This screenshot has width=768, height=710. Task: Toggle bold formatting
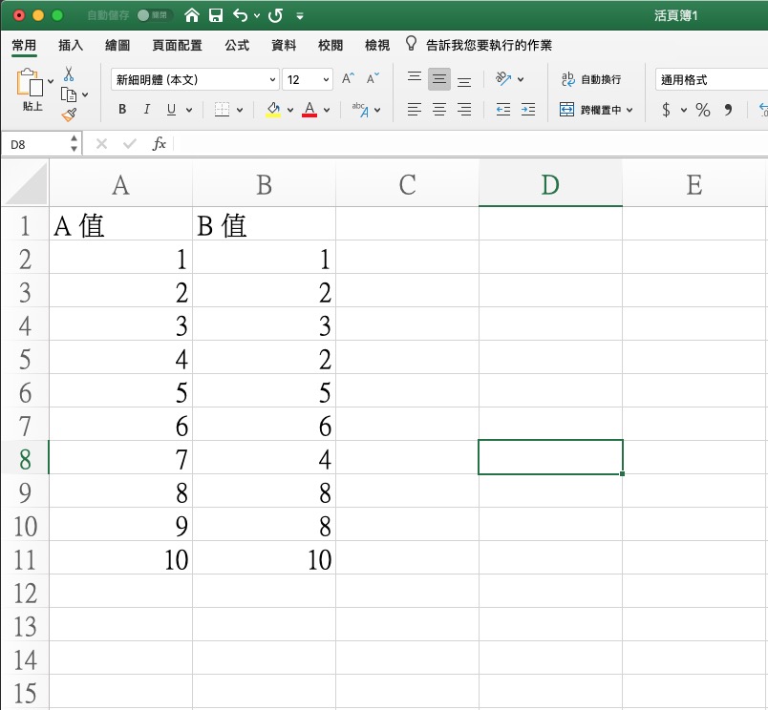point(122,110)
